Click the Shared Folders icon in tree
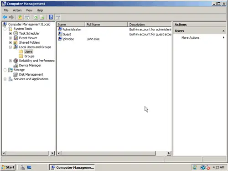228x171 pixels. click(x=16, y=42)
